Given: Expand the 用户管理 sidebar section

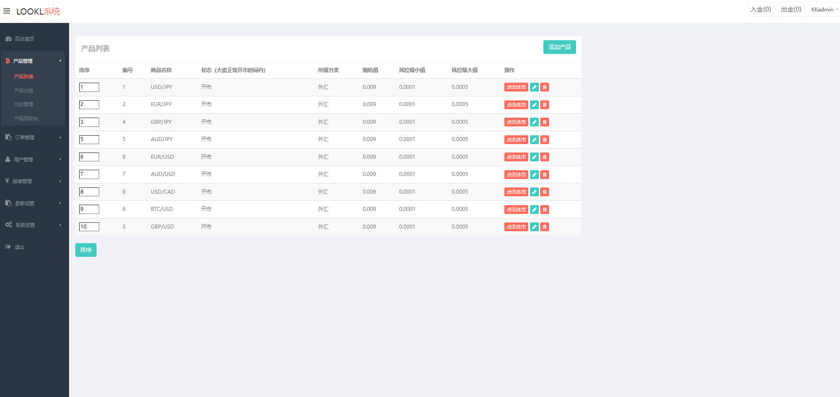Looking at the screenshot, I should (33, 160).
